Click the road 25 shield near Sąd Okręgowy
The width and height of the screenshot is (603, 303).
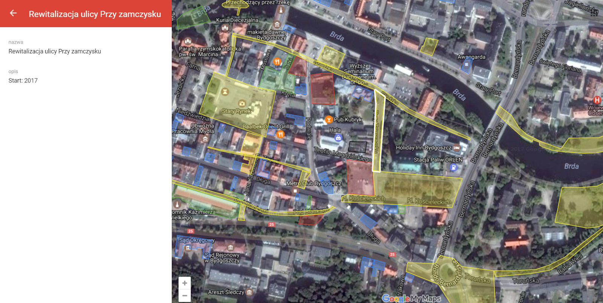191,231
